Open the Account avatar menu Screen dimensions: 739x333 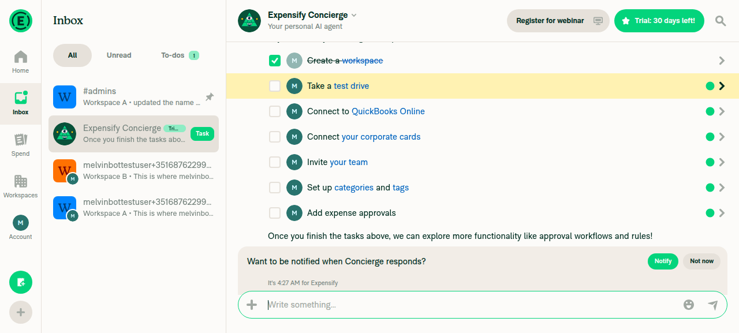(x=20, y=227)
